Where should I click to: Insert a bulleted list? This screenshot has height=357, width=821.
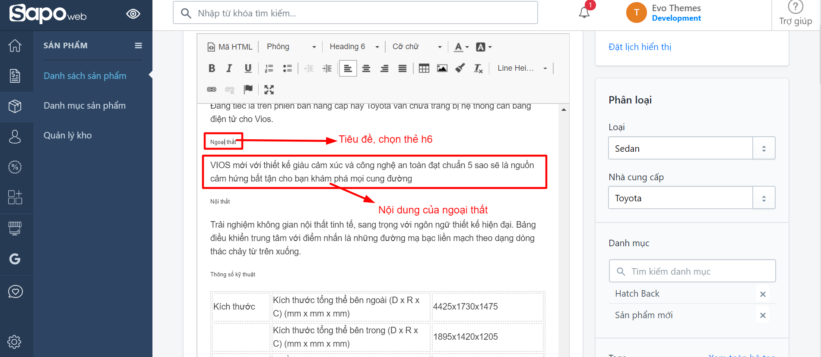[287, 68]
